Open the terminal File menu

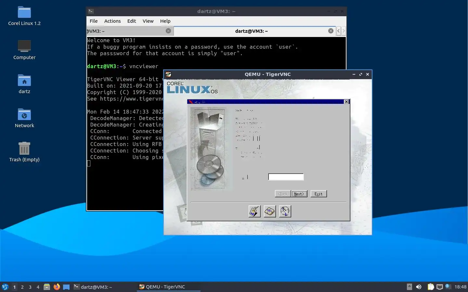94,21
